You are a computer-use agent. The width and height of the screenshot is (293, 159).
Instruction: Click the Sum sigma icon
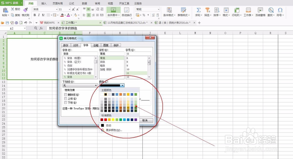coord(199,10)
